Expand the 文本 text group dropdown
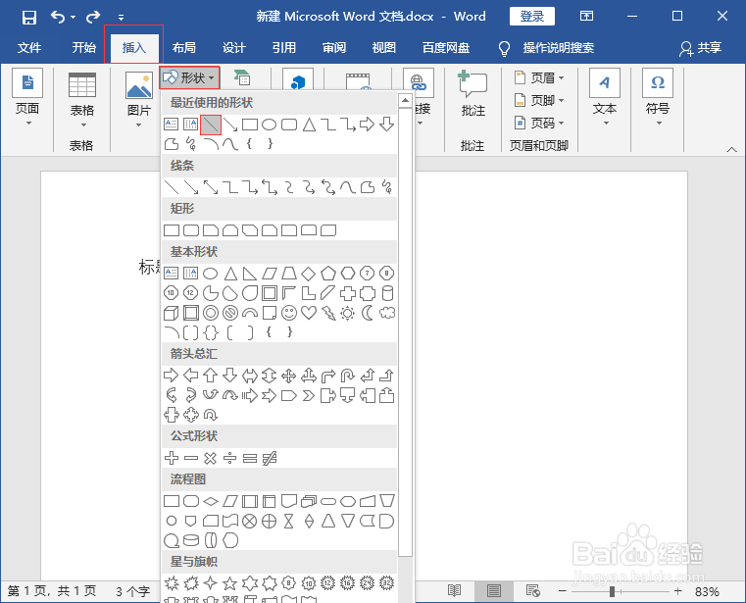Viewport: 746px width, 603px height. pos(605,98)
